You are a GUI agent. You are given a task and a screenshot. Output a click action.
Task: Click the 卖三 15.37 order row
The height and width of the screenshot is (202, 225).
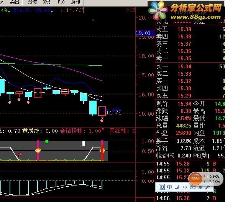[x=190, y=44]
